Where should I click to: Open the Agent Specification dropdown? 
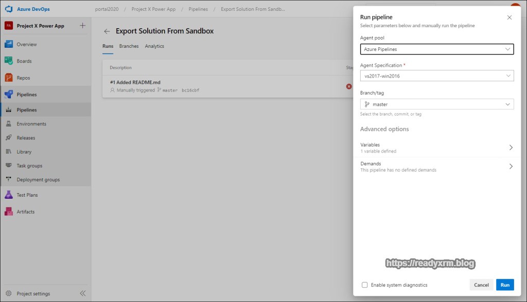(436, 76)
